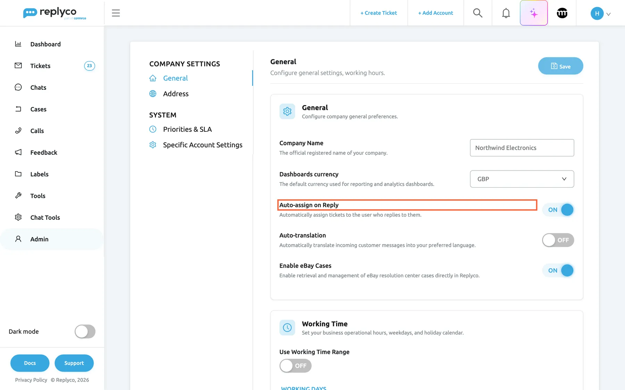
Task: Open Support
Action: (74, 363)
